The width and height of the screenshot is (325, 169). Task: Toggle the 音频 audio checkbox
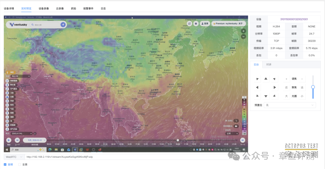(5, 165)
